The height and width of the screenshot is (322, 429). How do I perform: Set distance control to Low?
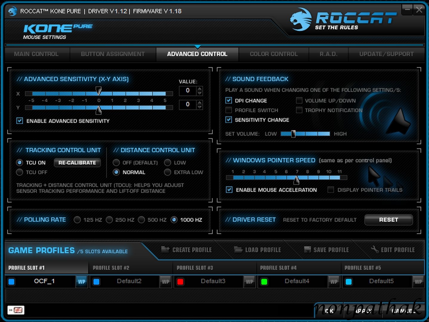[x=167, y=162]
